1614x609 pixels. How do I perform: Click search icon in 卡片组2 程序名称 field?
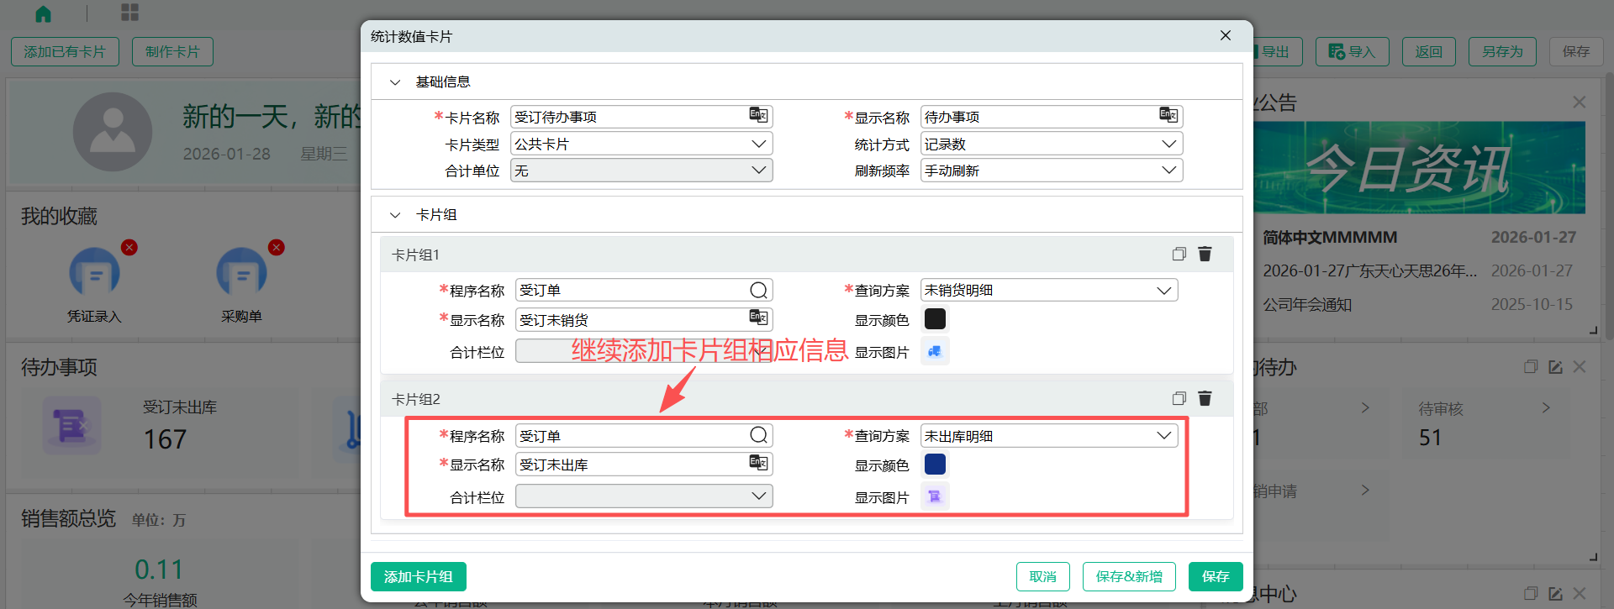(758, 435)
